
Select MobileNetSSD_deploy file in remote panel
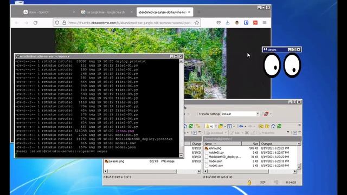tap(224, 157)
